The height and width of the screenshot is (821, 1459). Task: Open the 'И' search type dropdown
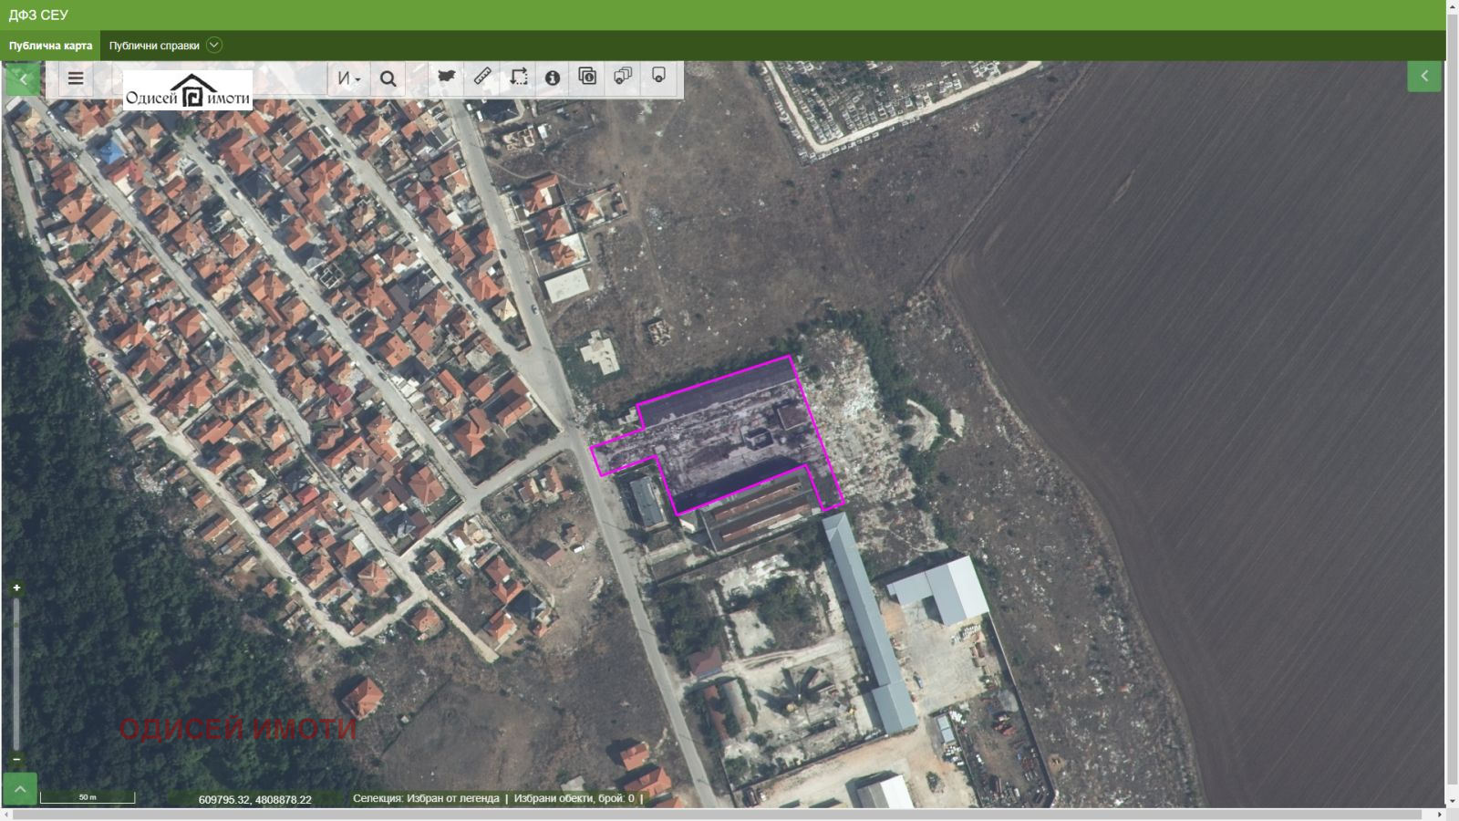(348, 78)
